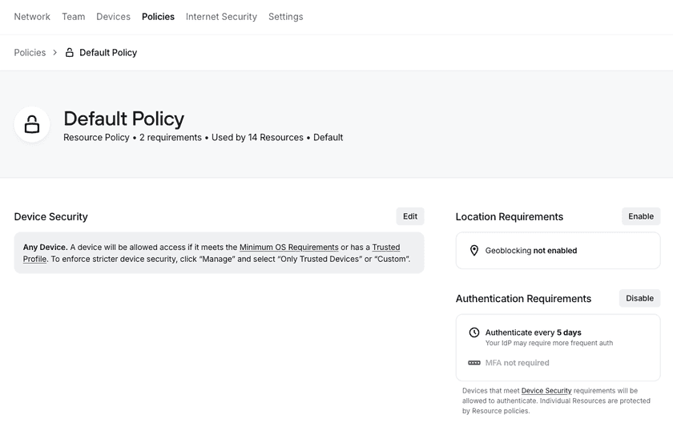Screen dimensions: 673x423
Task: Follow the Trusted Profile link
Action: (x=385, y=248)
